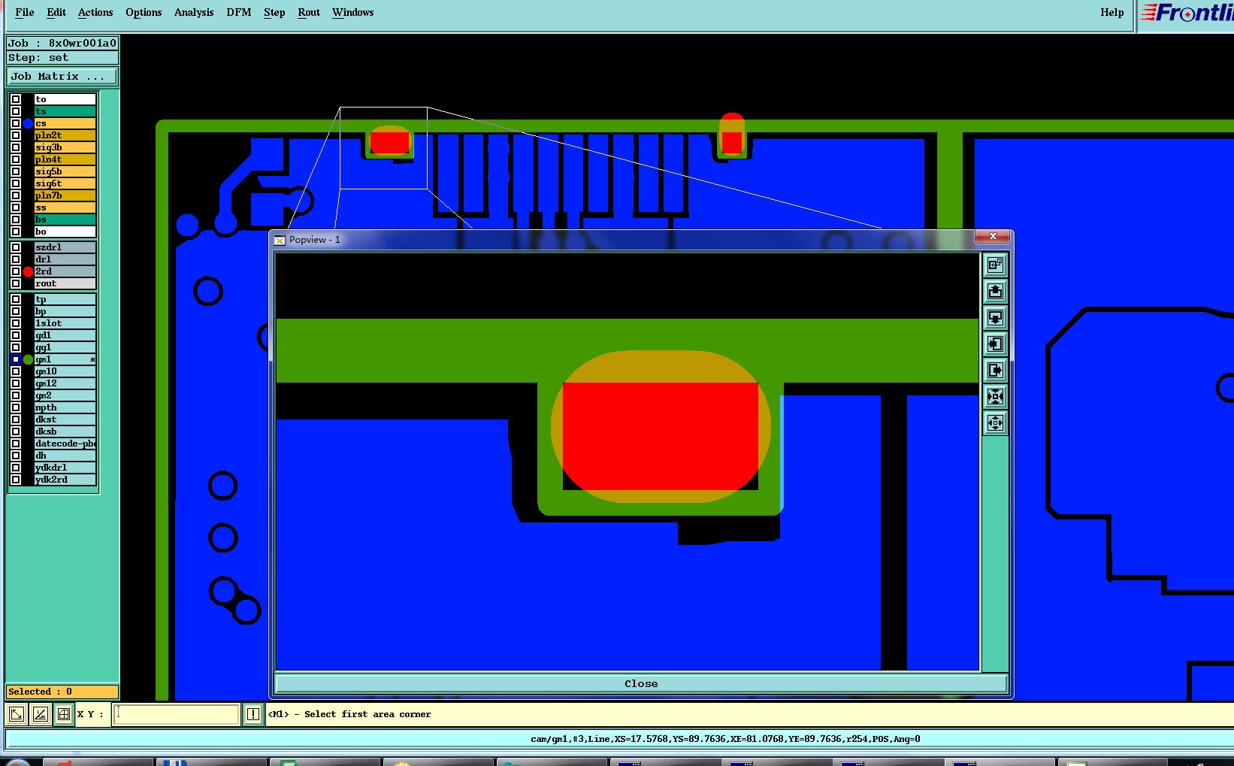Pan the Popview to the left
Viewport: 1234px width, 766px height.
tap(995, 344)
